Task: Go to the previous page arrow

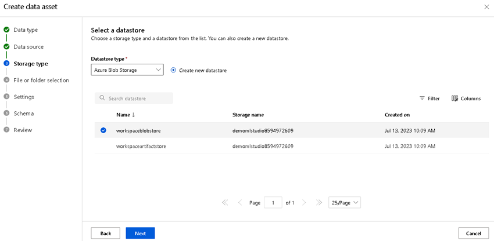Action: click(240, 203)
